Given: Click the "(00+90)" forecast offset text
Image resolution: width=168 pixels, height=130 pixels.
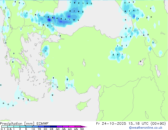Looking at the screenshot, I should tap(158, 124).
